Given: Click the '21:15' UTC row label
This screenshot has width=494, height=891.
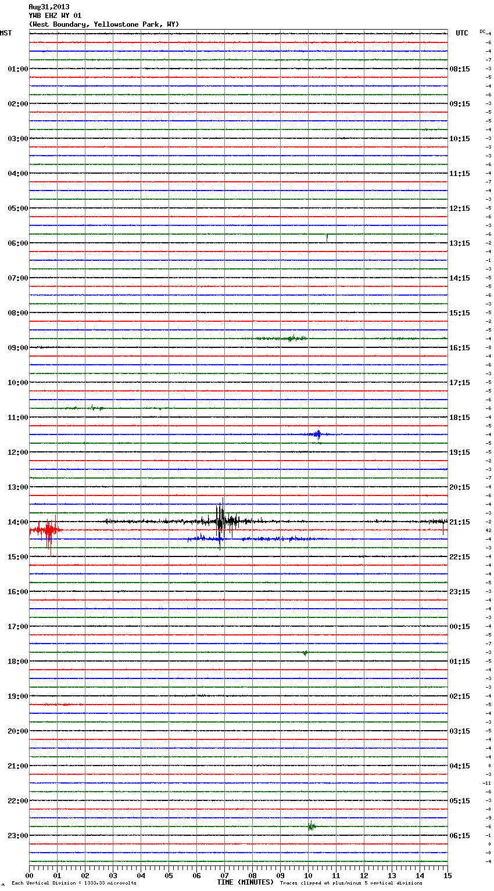Looking at the screenshot, I should coord(460,522).
